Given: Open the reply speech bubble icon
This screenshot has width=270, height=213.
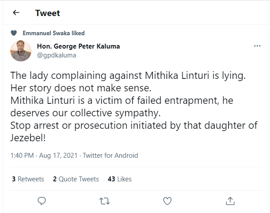Looking at the screenshot, I should pos(42,201).
